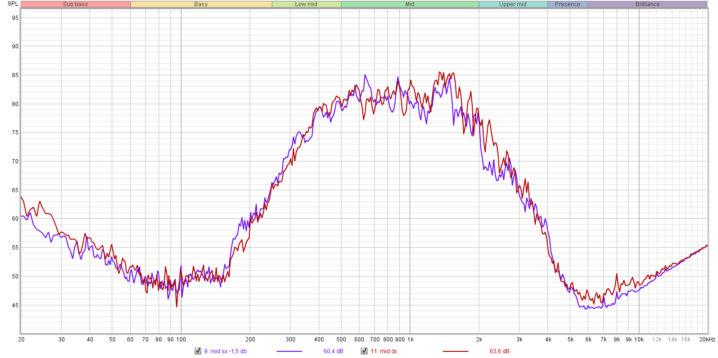Select the '9: mid sx -1,5 db' legend label

[x=225, y=351]
